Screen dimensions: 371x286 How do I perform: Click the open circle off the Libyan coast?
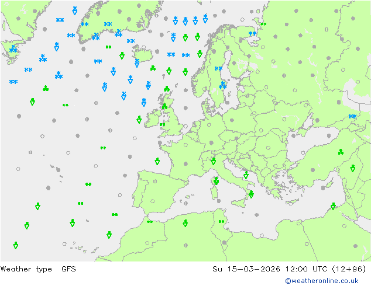262,235
